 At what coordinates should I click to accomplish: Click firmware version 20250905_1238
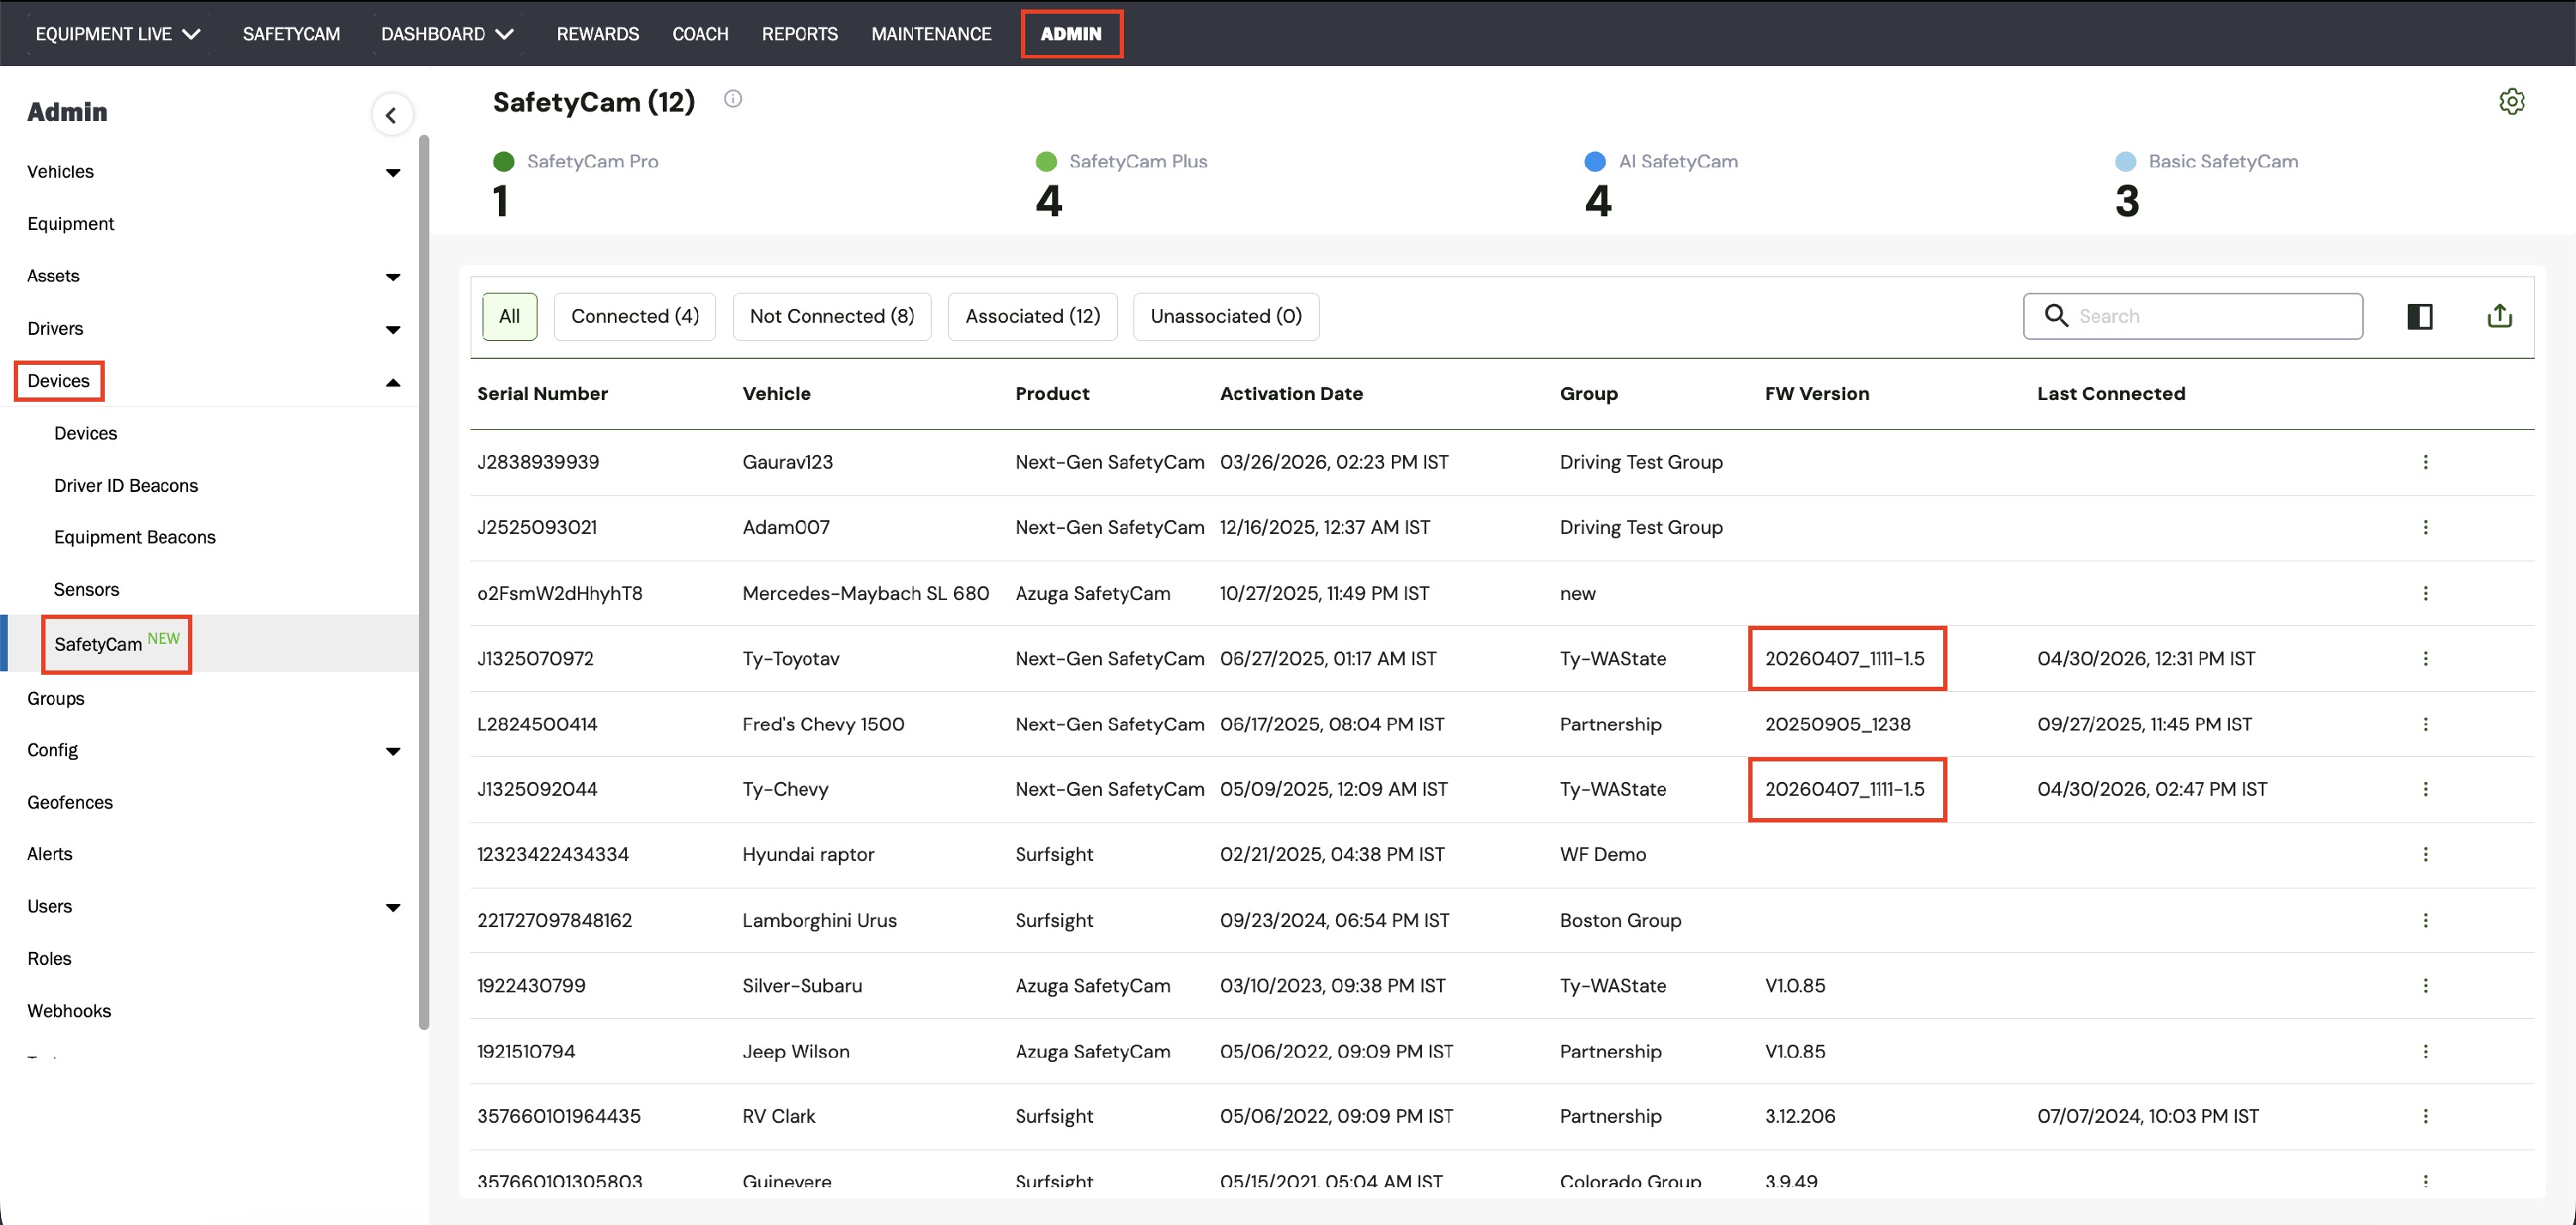point(1838,724)
